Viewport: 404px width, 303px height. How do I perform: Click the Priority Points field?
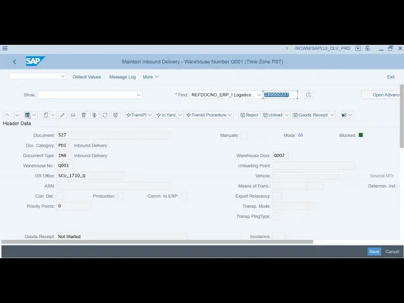(x=74, y=206)
